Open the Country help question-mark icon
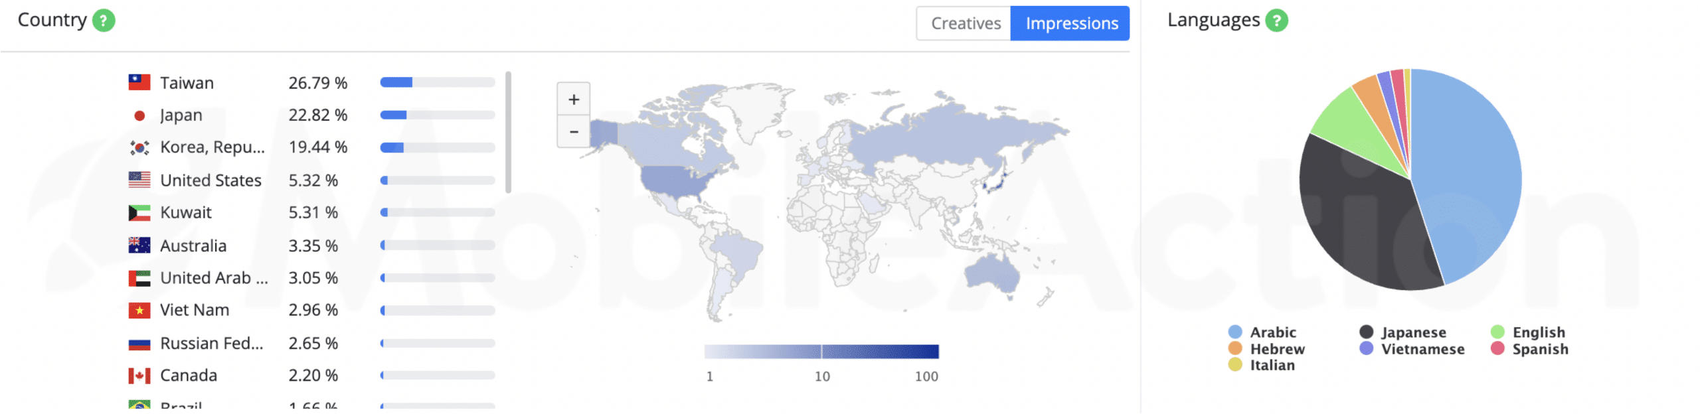This screenshot has height=414, width=1700. point(103,21)
